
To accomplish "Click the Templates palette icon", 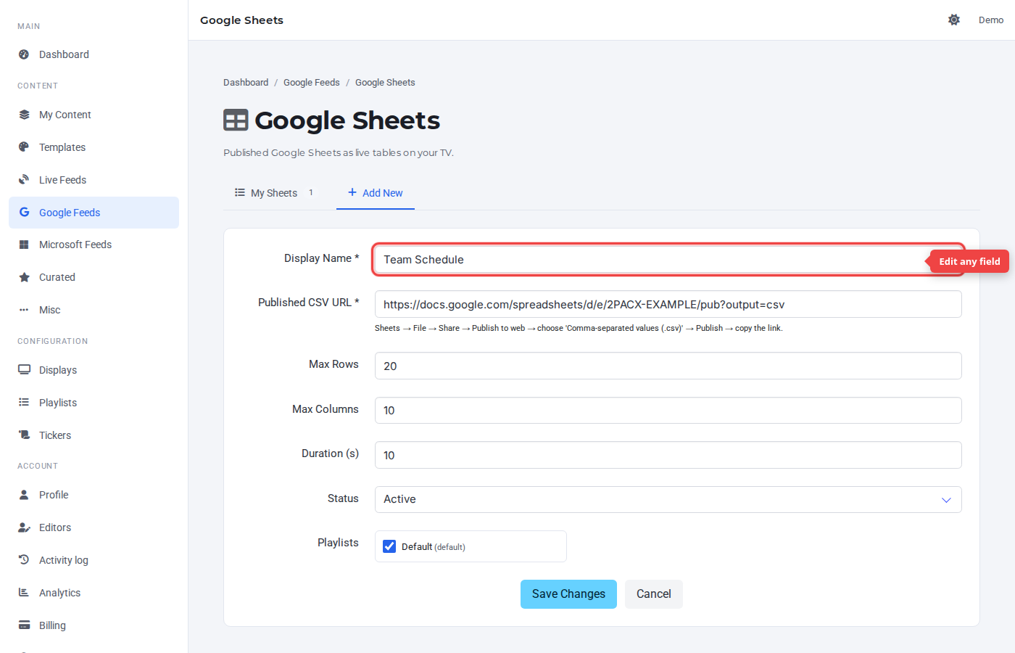I will (x=24, y=147).
